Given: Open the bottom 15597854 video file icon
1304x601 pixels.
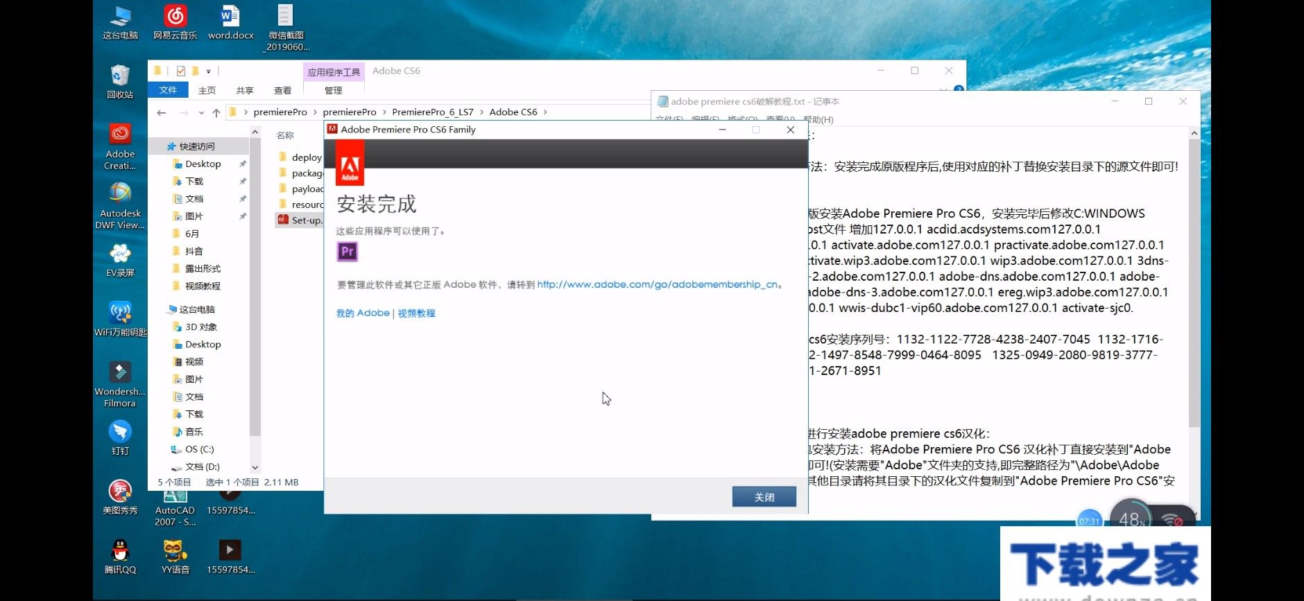Looking at the screenshot, I should point(230,557).
